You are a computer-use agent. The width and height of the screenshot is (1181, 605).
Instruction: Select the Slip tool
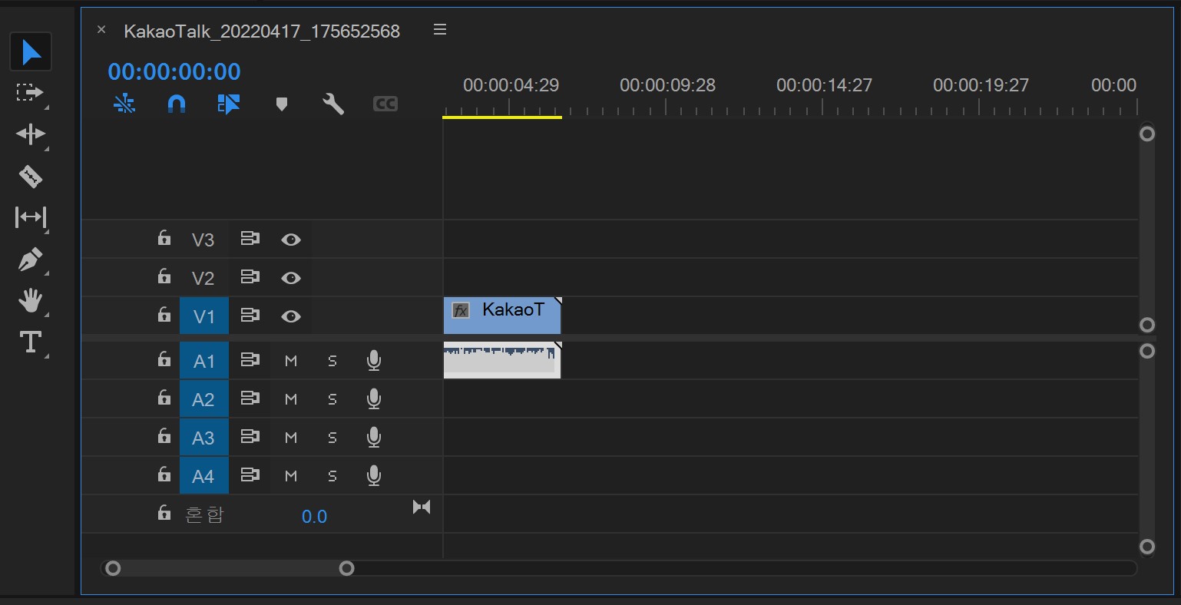(30, 217)
